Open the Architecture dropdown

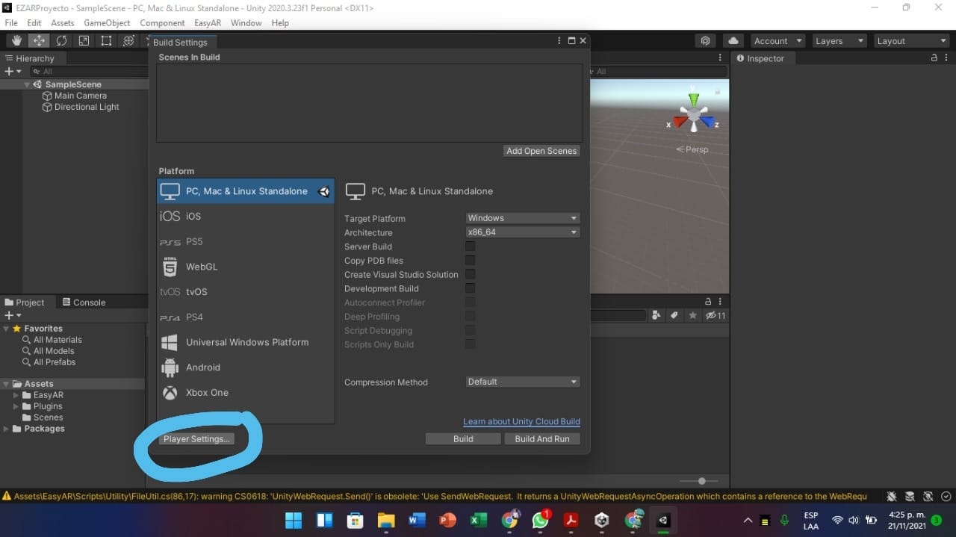(522, 232)
